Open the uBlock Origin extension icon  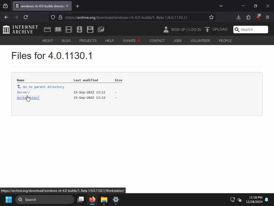258,17
